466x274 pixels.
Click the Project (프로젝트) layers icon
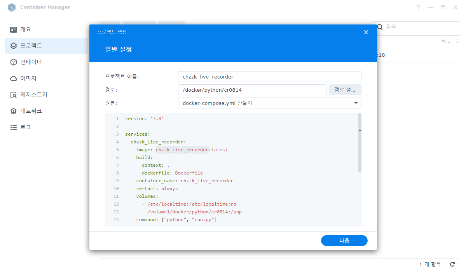point(14,46)
